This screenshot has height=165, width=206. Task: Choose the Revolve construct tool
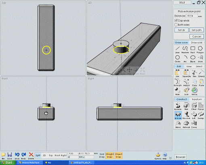[186, 115]
